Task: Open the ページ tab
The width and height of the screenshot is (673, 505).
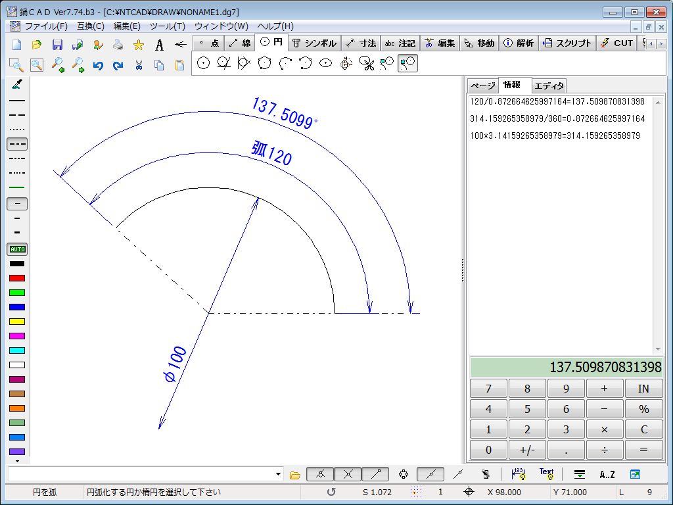Action: [483, 86]
